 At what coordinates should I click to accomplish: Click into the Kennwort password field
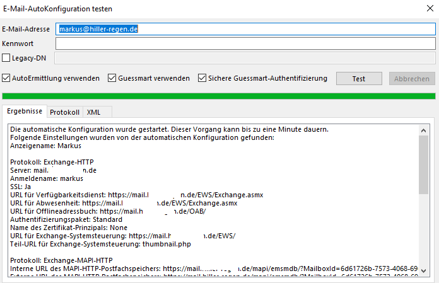(x=245, y=43)
